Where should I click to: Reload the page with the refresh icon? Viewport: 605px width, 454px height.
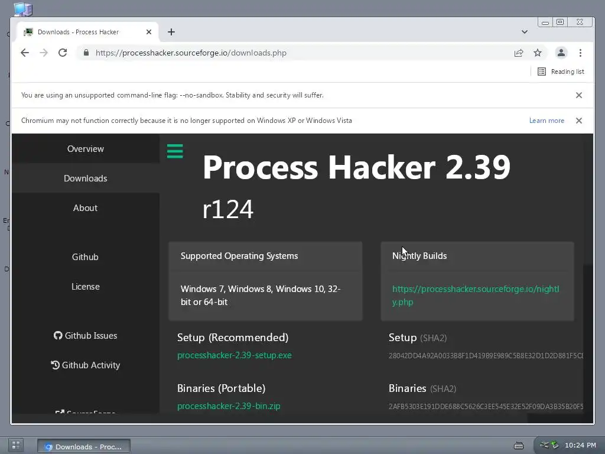pos(63,53)
